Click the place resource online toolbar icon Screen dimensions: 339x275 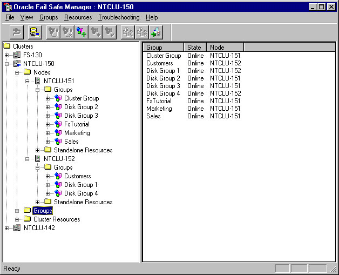(x=128, y=32)
